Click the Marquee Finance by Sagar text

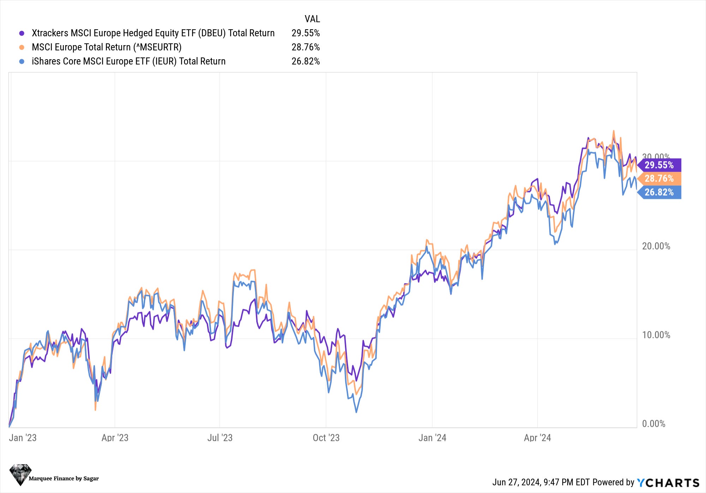[64, 479]
